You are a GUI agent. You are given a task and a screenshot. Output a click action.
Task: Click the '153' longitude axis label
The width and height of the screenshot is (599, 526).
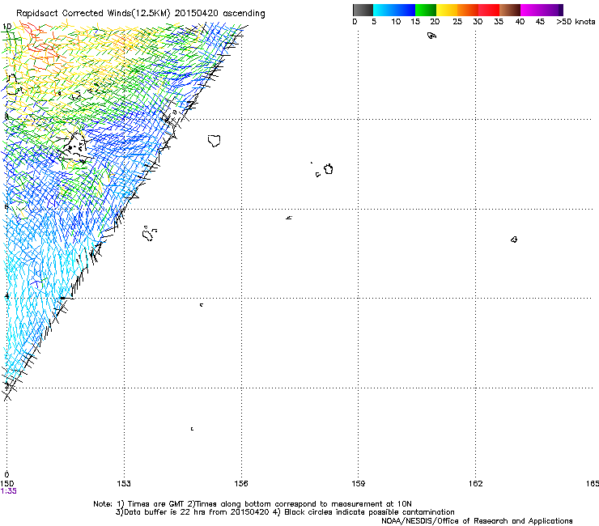(124, 484)
